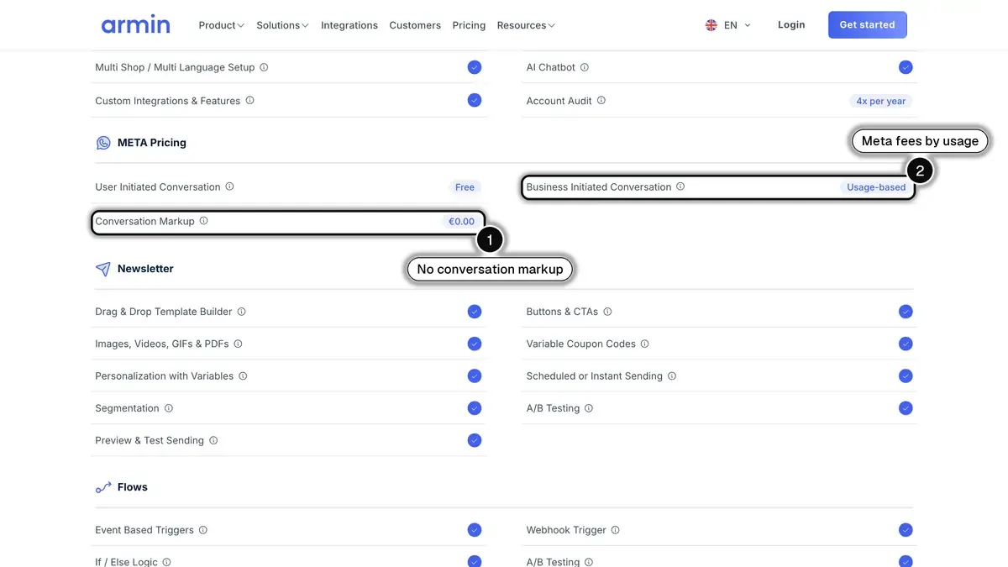Go to Integrations page
The image size is (1008, 567).
(349, 25)
